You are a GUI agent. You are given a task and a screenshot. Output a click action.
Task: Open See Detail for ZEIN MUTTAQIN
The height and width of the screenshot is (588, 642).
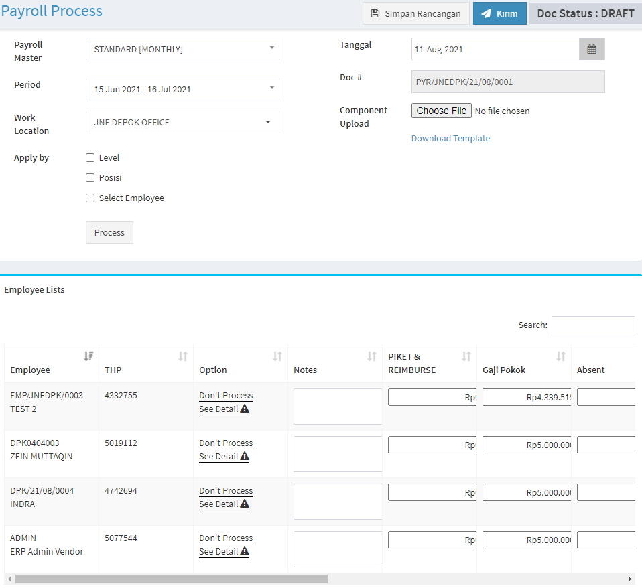tap(218, 456)
